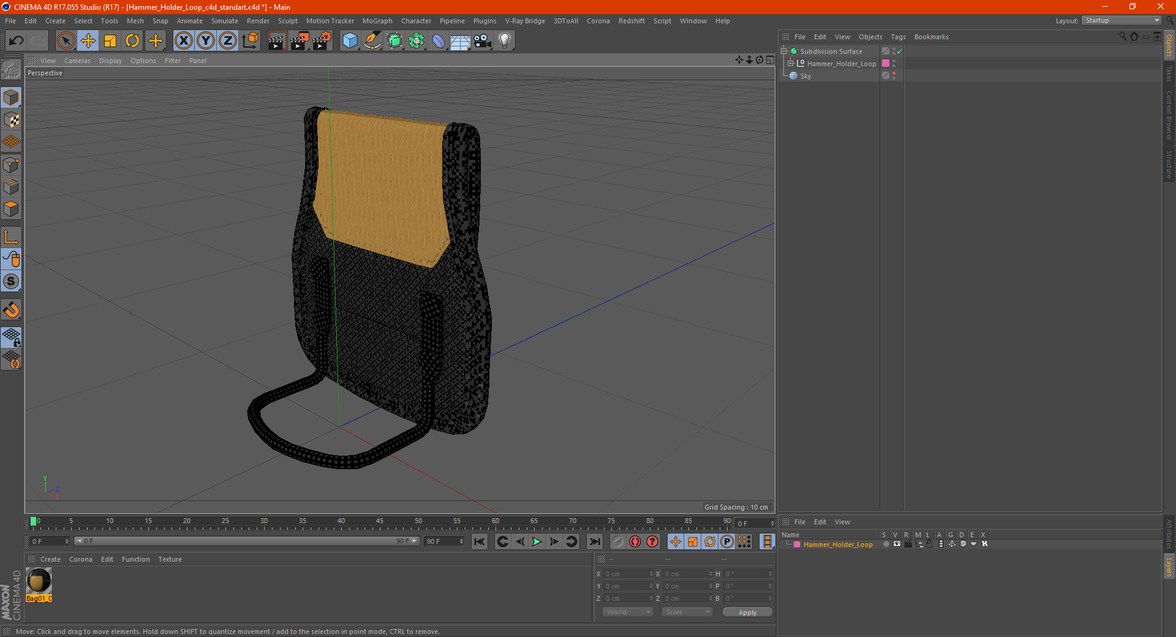Expand Hammer_Holder_Loop object tree

click(x=791, y=64)
